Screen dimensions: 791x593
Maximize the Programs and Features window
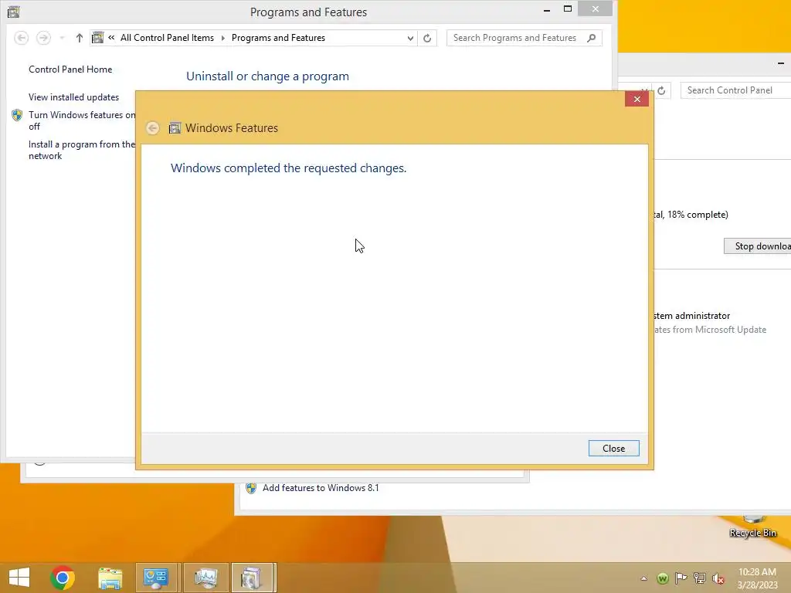pos(568,9)
